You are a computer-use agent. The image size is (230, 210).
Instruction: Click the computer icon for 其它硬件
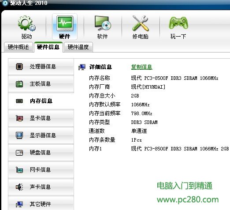(19, 204)
